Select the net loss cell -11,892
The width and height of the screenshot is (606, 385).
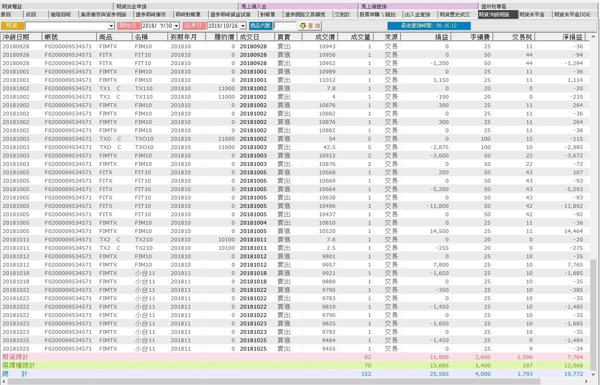pos(572,206)
